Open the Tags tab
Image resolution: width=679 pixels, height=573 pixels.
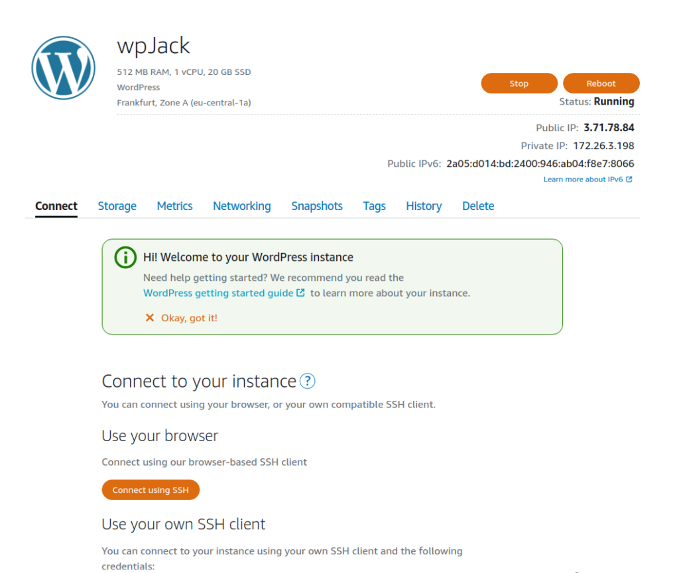[x=374, y=206]
